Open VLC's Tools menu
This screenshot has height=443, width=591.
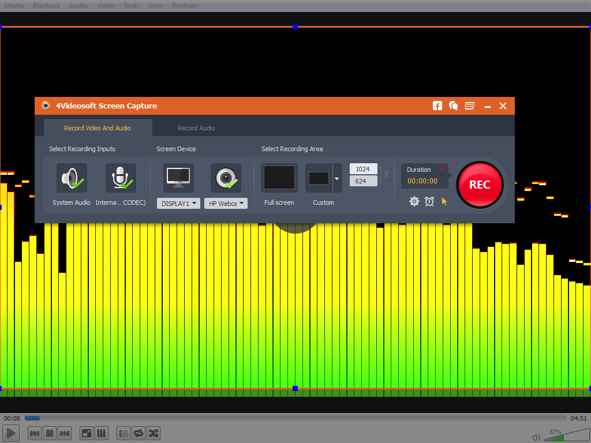click(131, 5)
